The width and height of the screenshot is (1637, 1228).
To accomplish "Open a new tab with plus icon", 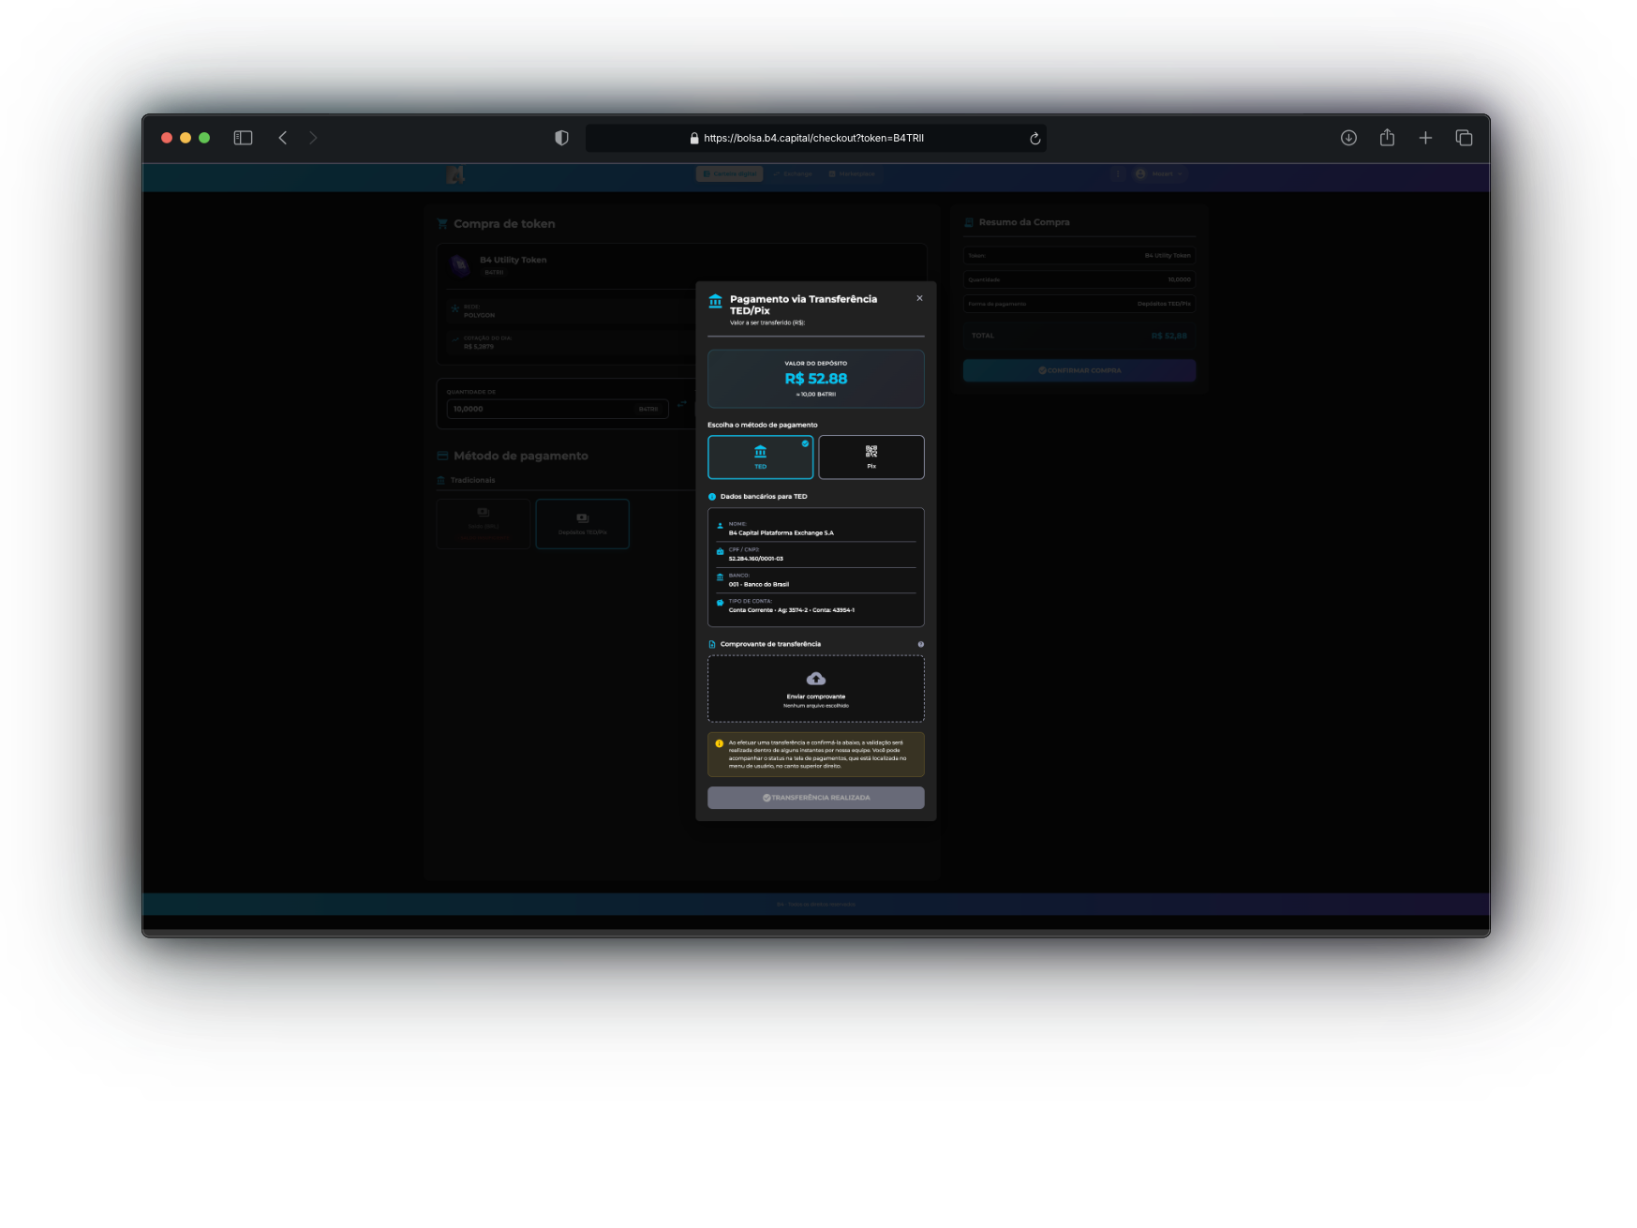I will coord(1425,138).
